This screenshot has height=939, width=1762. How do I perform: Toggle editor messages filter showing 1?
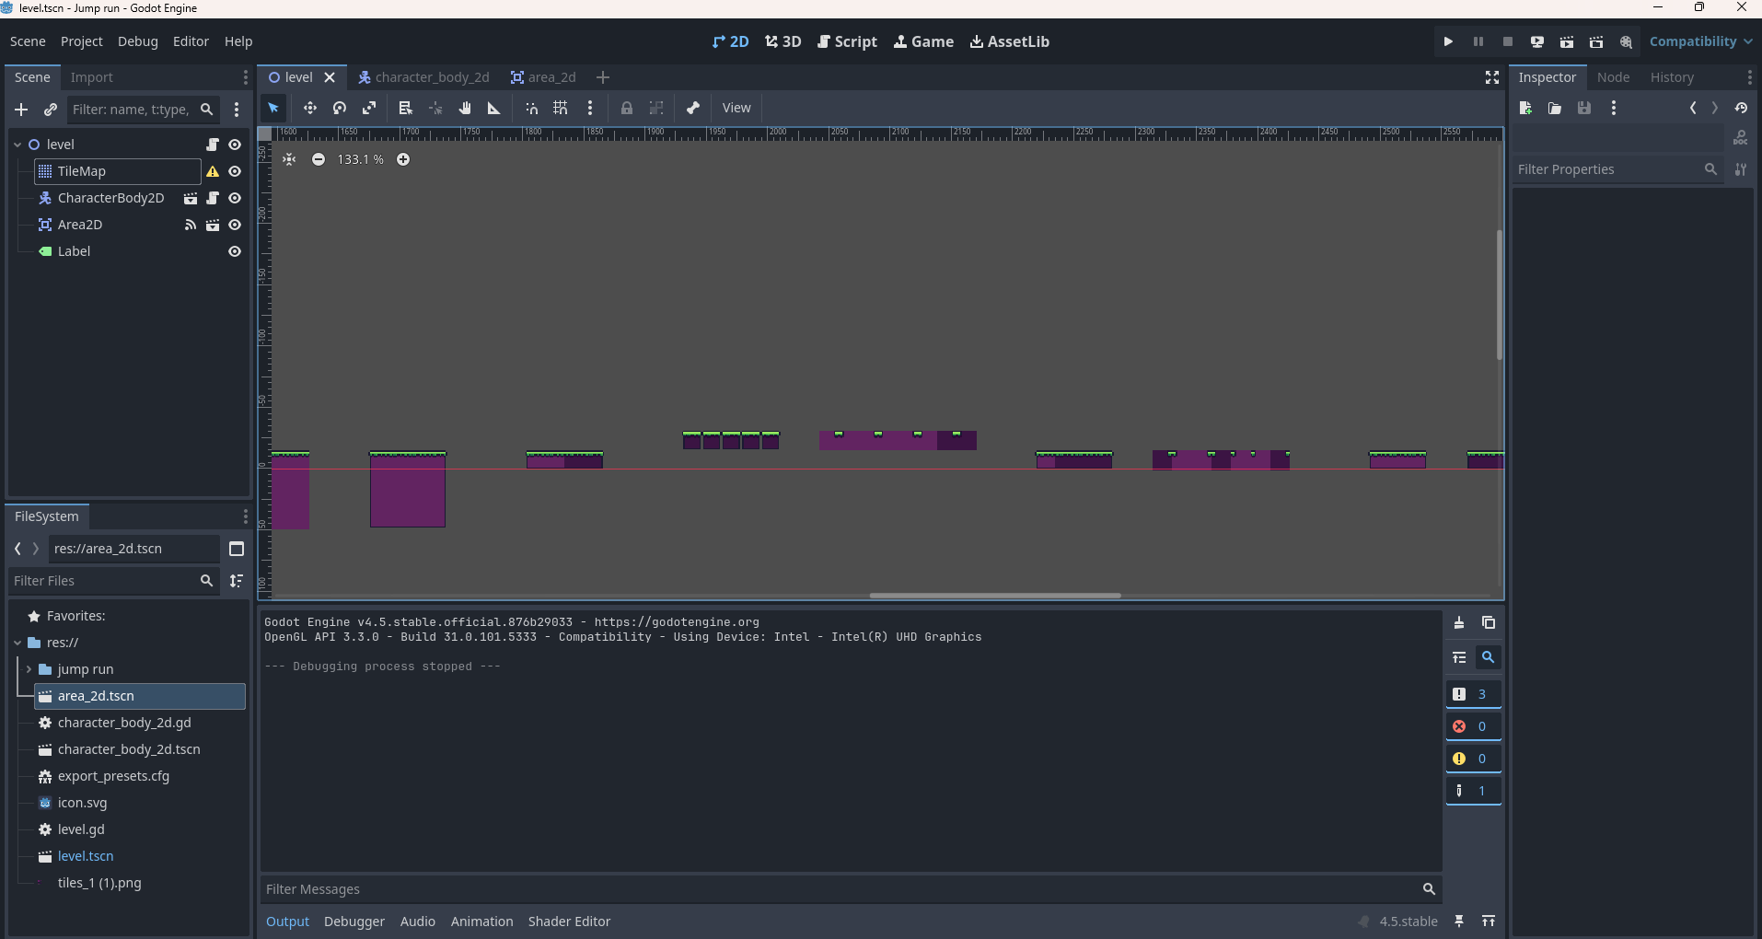click(1473, 791)
